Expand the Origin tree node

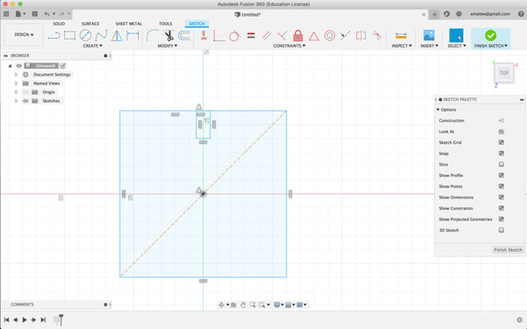[x=16, y=92]
